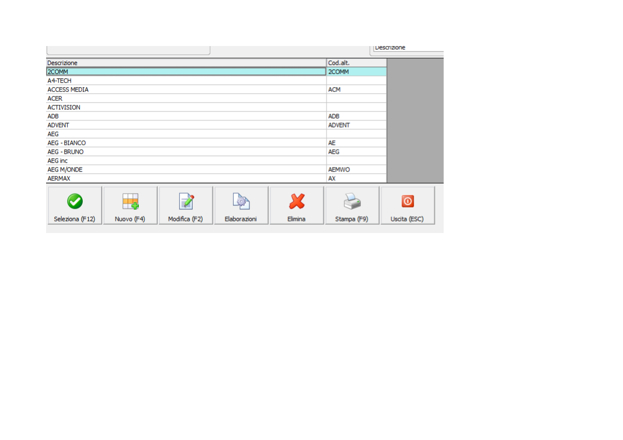The image size is (623, 440).
Task: Click the AEMWO code cell
Action: coord(356,170)
